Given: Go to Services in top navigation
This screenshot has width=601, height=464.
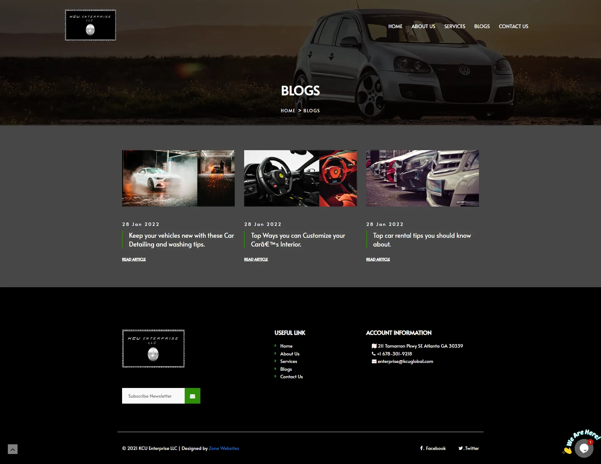Looking at the screenshot, I should coord(455,26).
